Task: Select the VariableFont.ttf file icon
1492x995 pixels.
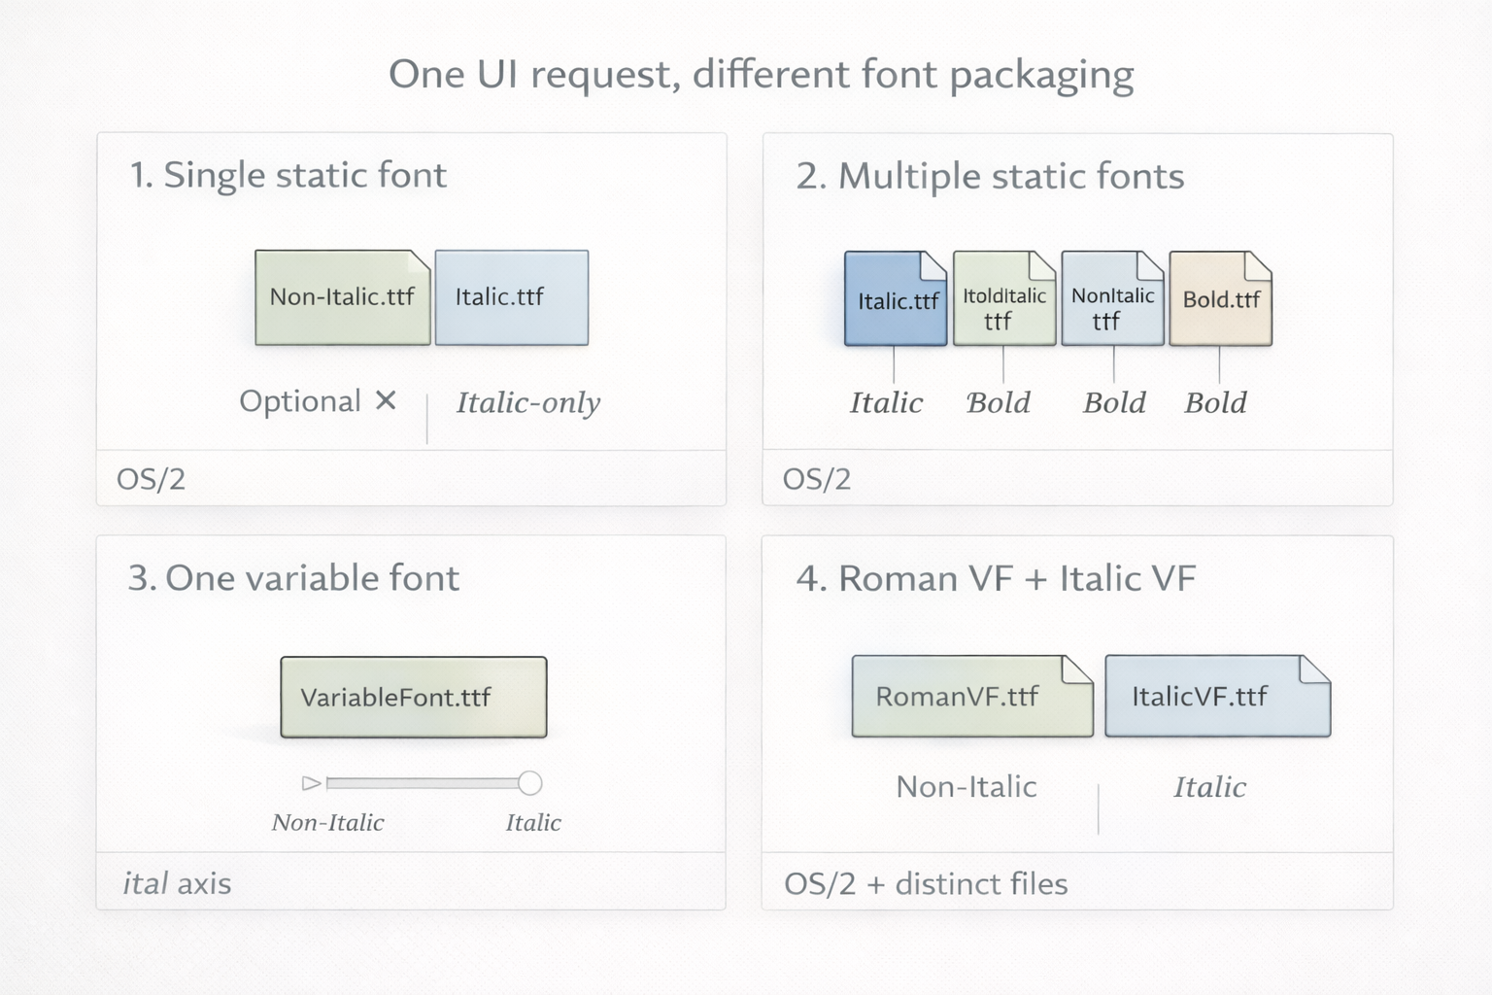Action: point(413,696)
